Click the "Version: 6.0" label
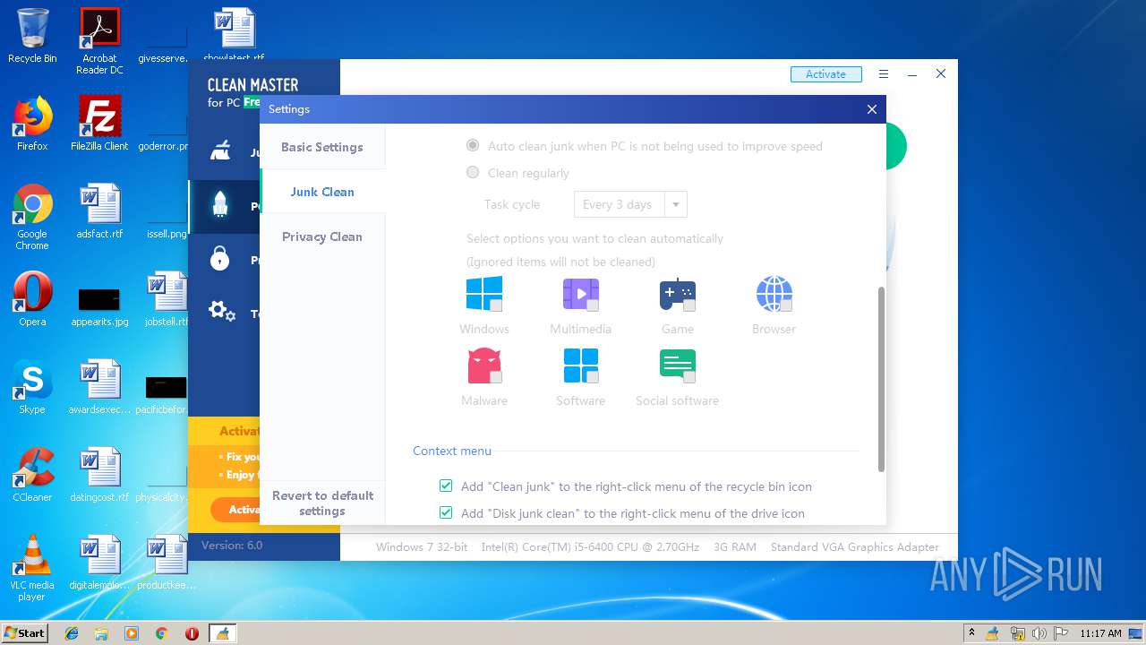 pyautogui.click(x=232, y=545)
